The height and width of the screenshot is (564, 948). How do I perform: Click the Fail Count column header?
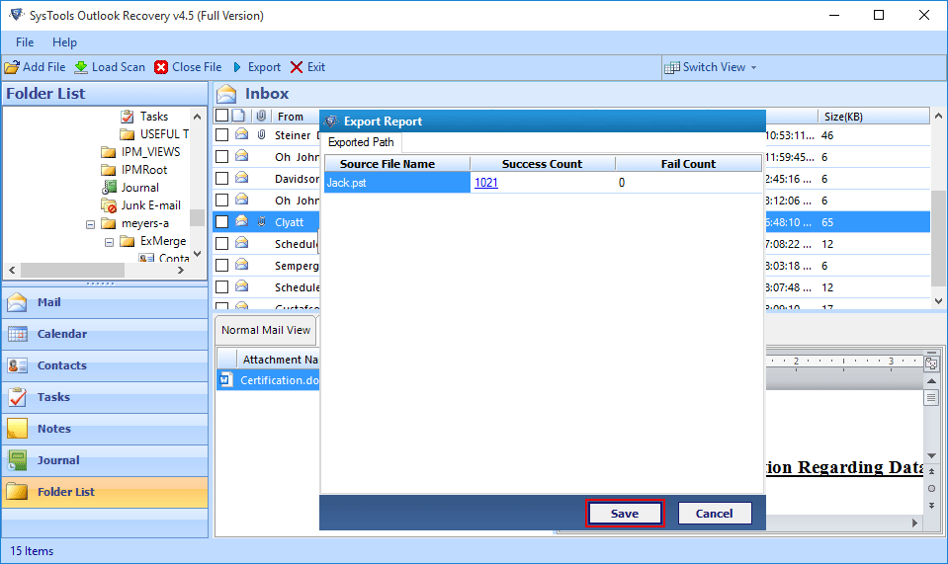coord(689,164)
